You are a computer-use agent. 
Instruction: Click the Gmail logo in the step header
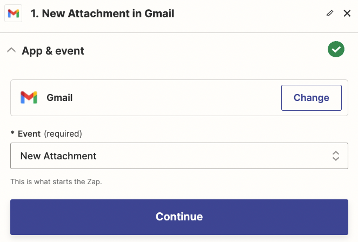(13, 14)
